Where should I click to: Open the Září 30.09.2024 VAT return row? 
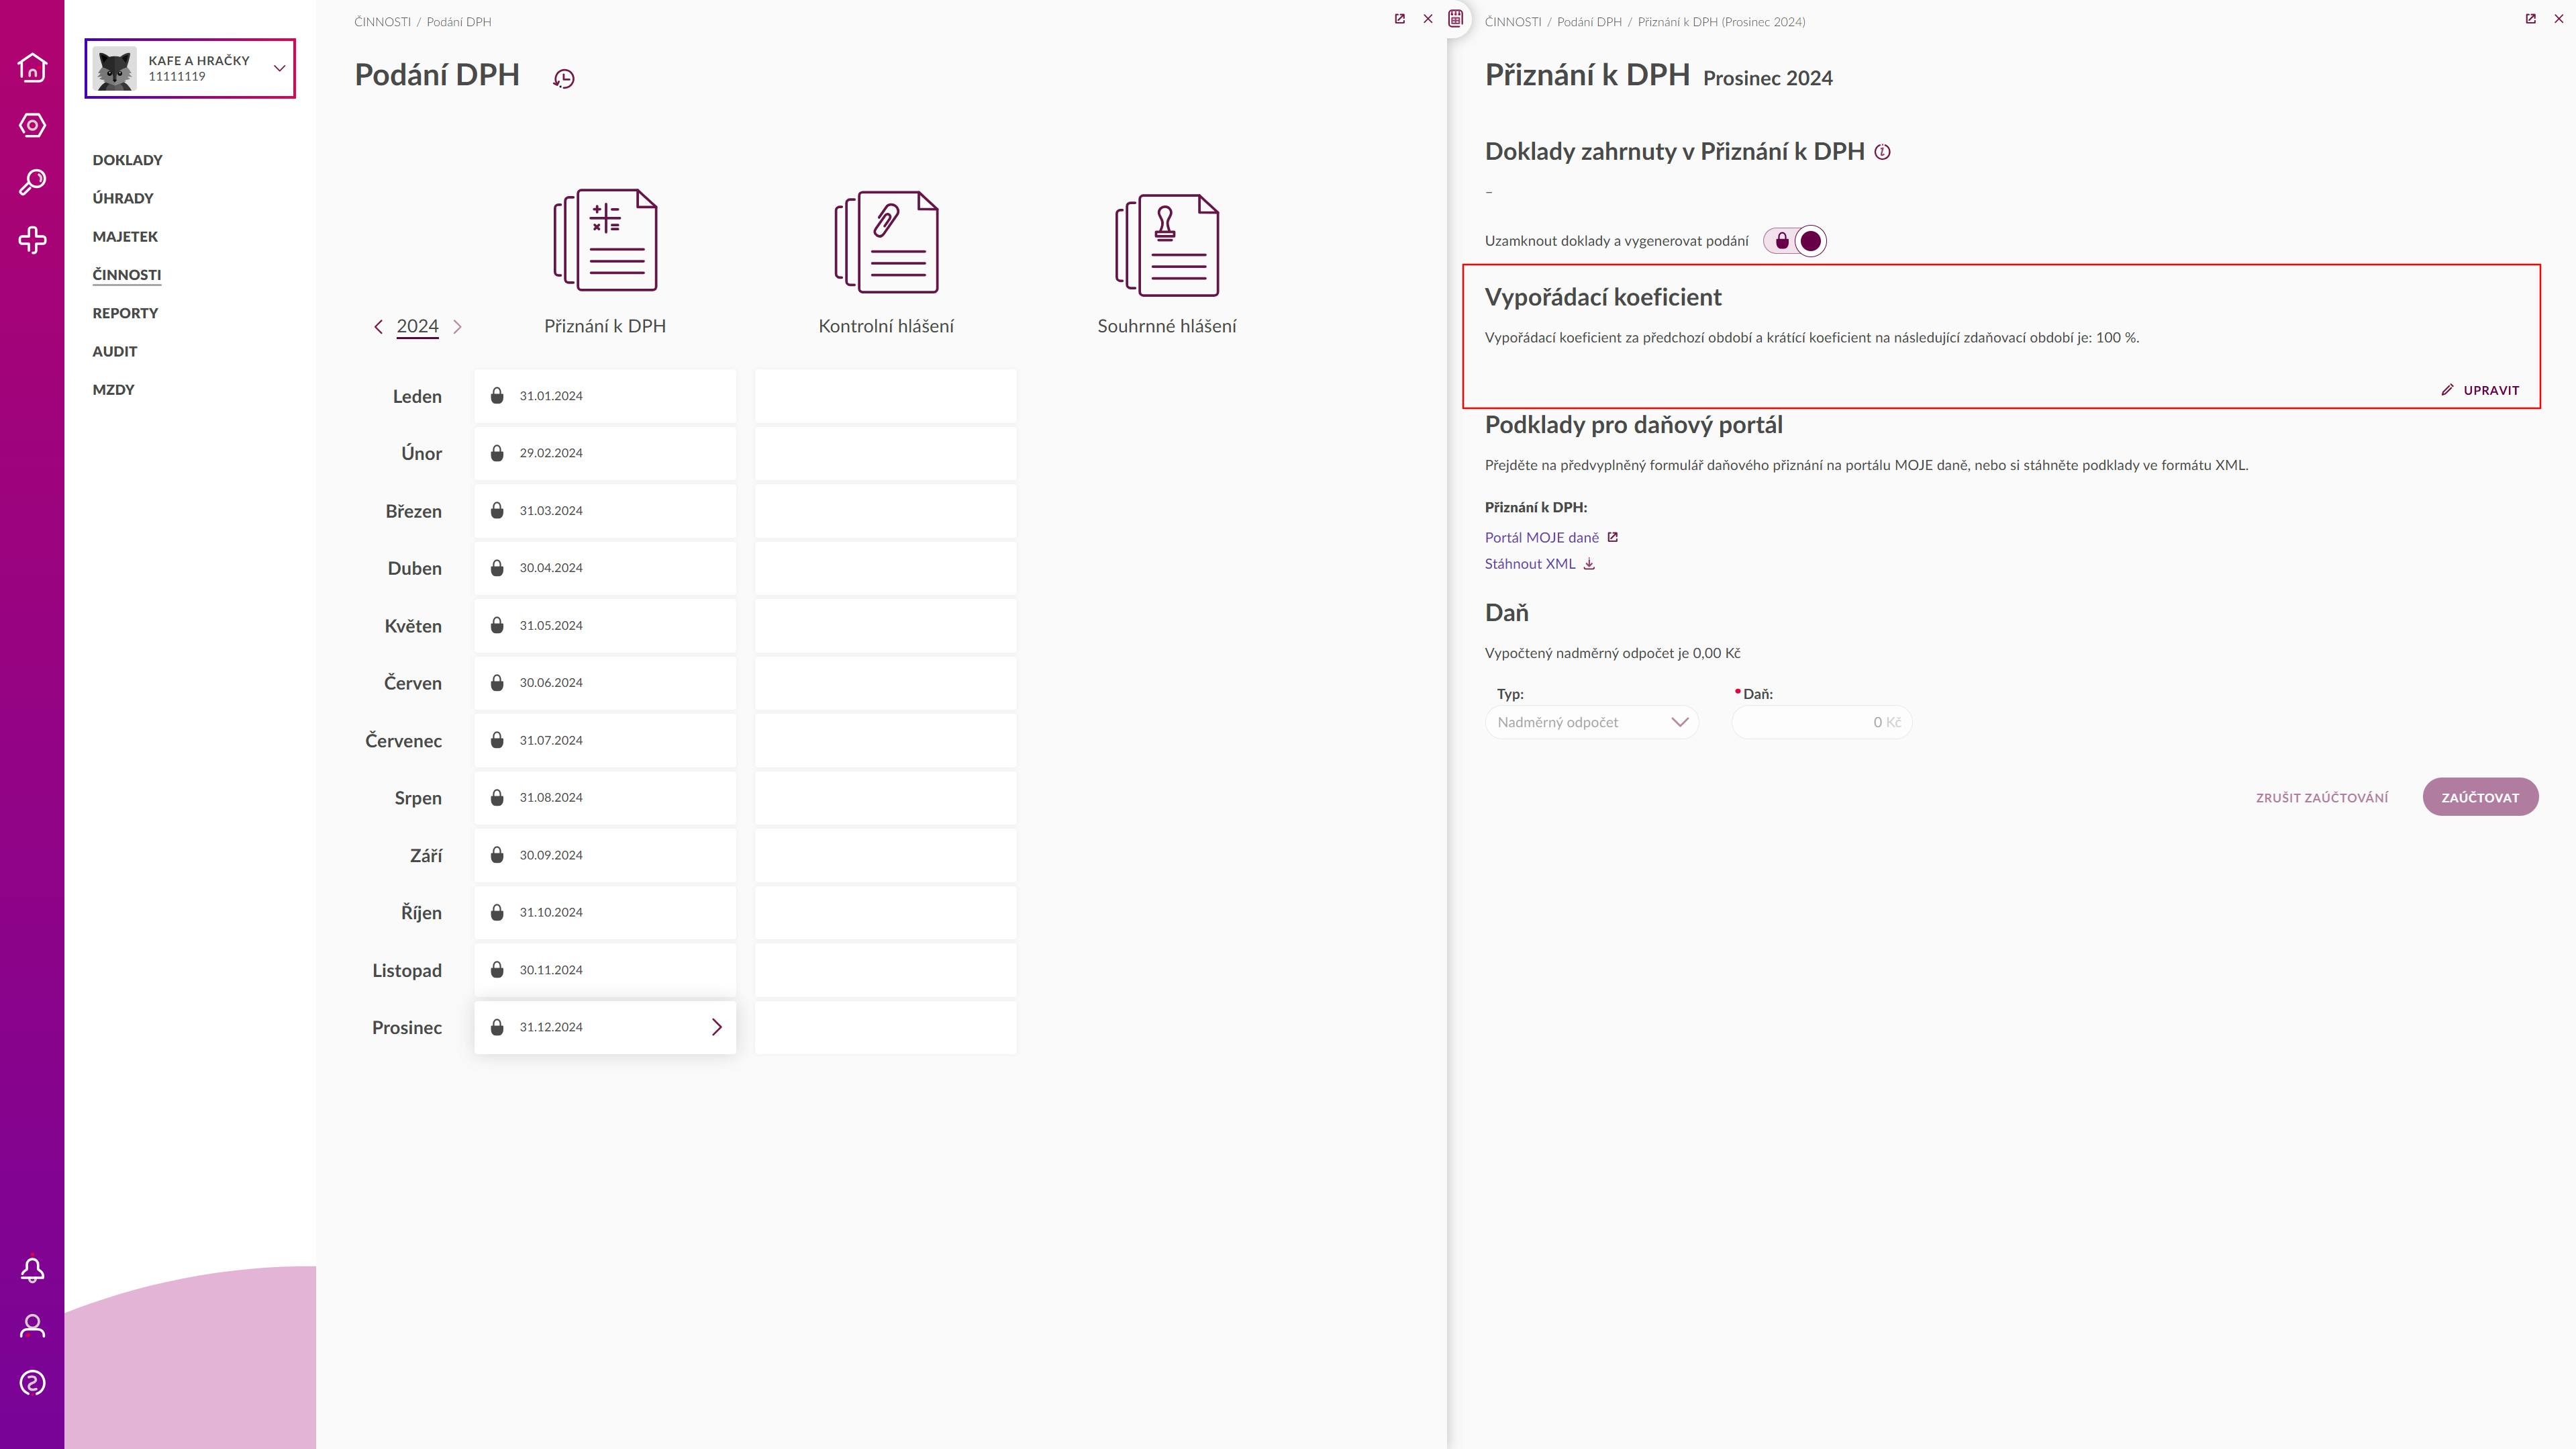pyautogui.click(x=605, y=855)
